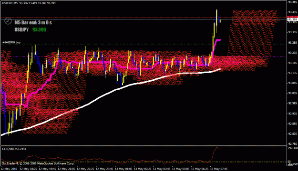
Task: Click the 13 May 02:25 time label
Action: [143, 169]
